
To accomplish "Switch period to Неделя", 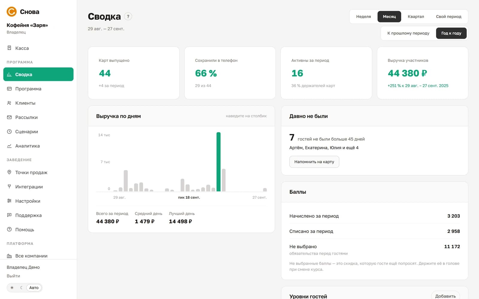I will (x=363, y=16).
